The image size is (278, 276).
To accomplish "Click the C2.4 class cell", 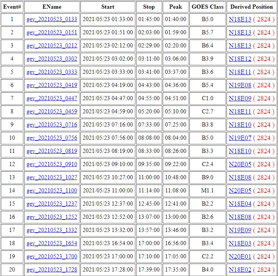I will [207, 164].
